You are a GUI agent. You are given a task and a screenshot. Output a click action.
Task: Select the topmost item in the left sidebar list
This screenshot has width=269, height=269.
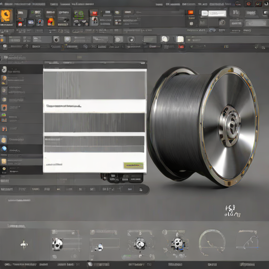(22, 69)
